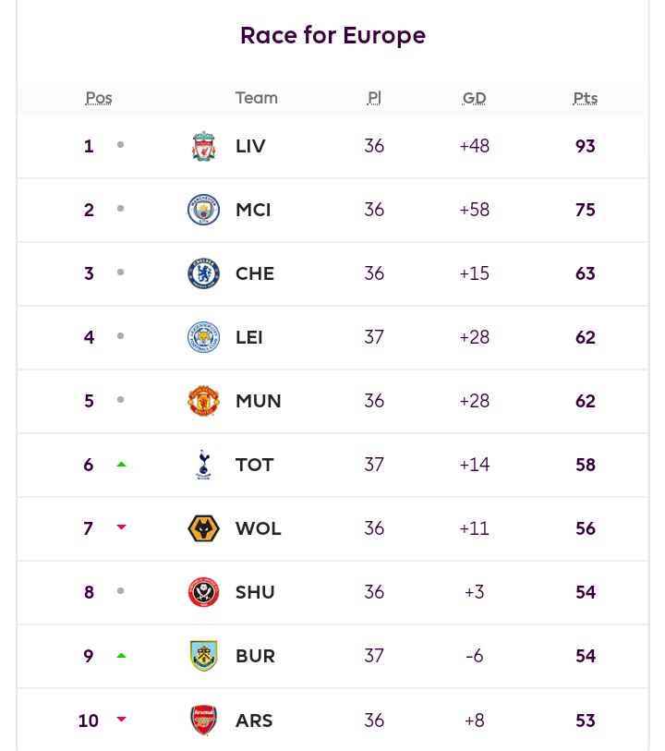665x751 pixels.
Task: Click the green up arrow beside Tottenham
Action: 122,464
